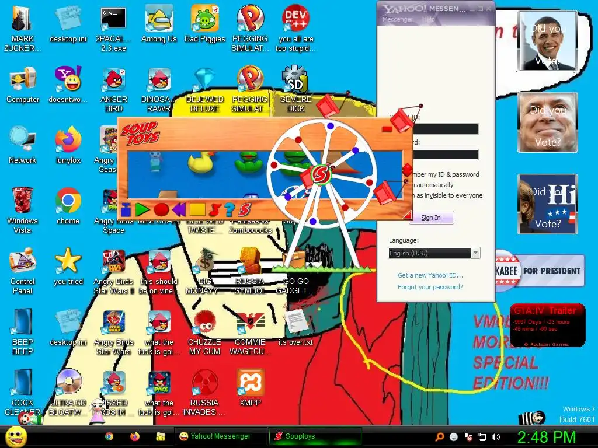This screenshot has width=598, height=448.
Task: Open the DEV C++ you all are too stupid icon
Action: 295,29
